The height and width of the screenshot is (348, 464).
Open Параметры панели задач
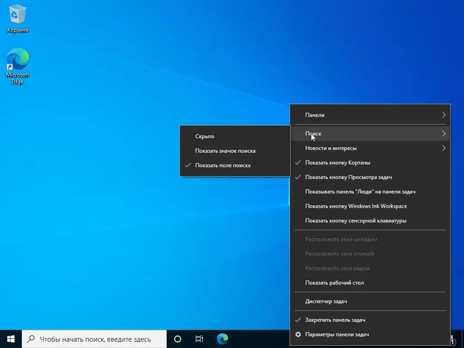pyautogui.click(x=370, y=334)
